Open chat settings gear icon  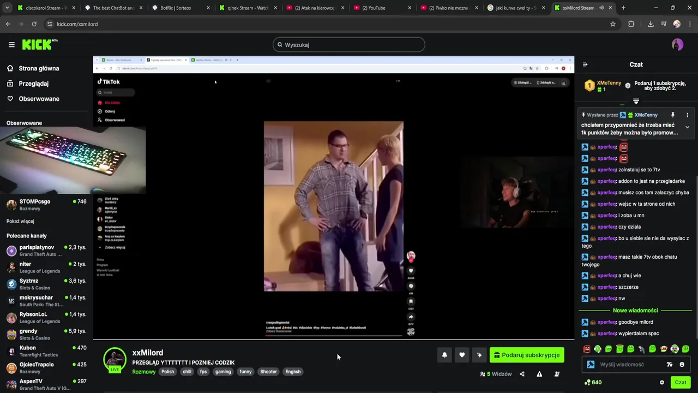[662, 383]
